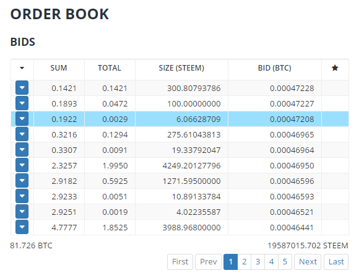Click bid price 0.00046964
The height and width of the screenshot is (278, 364).
292,150
